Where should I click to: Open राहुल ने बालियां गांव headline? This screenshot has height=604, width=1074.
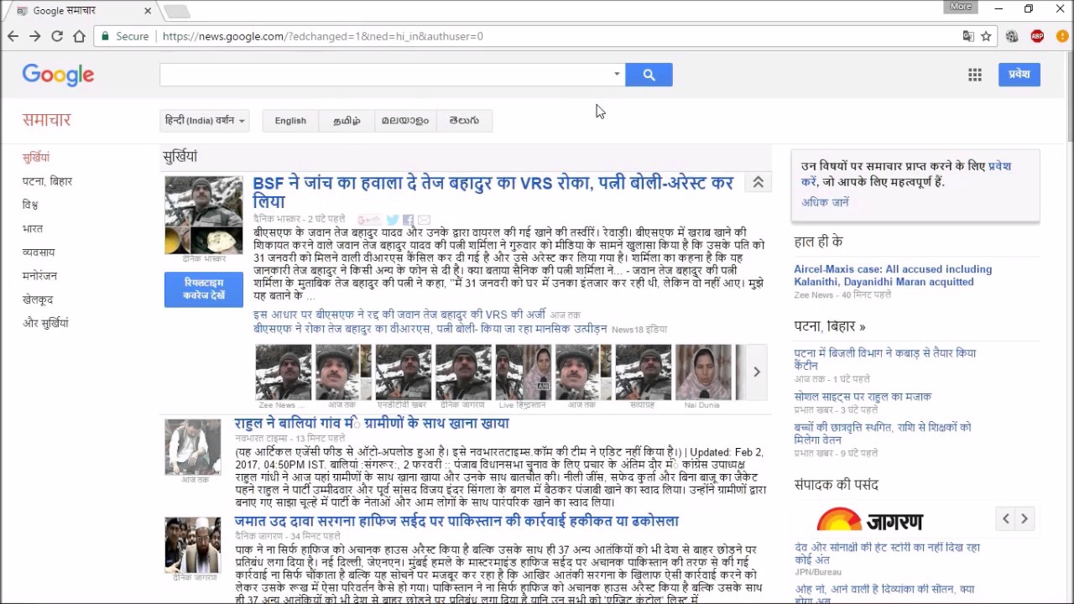click(x=372, y=424)
